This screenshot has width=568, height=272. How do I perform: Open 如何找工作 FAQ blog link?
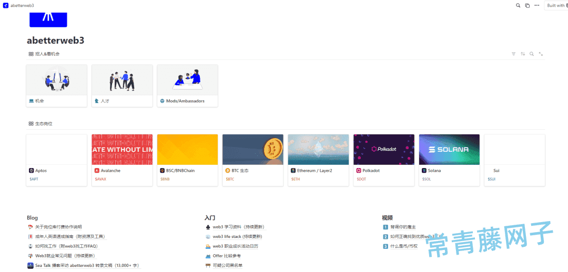(x=67, y=246)
